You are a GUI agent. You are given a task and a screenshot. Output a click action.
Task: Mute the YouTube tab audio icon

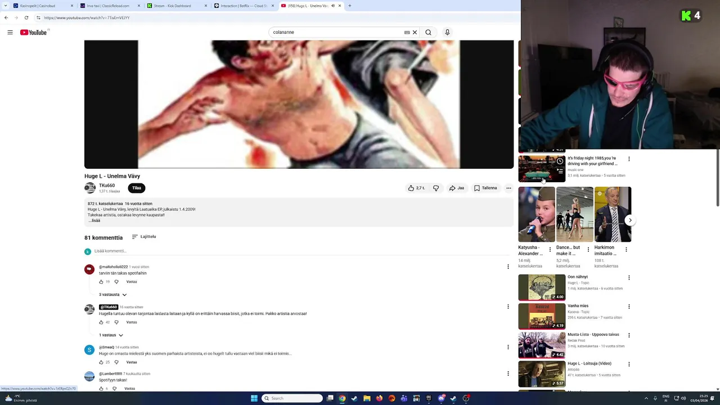(x=332, y=6)
